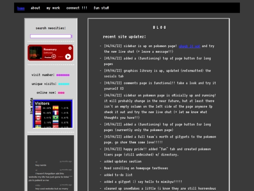Click the [01/06/22] happy pride update entry

click(158, 152)
